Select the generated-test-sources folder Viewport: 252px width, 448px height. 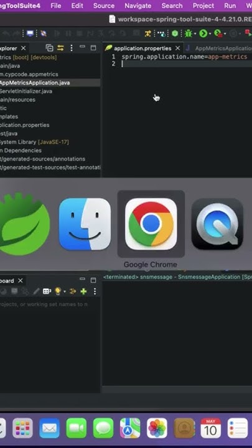tap(50, 167)
